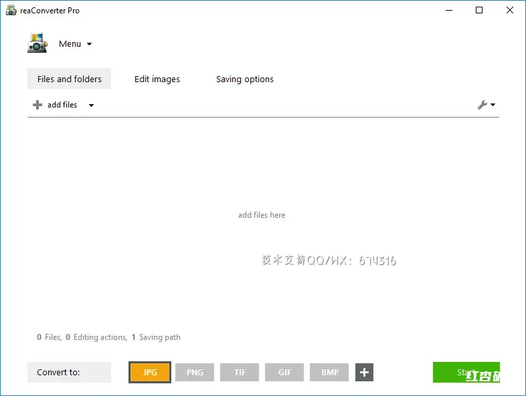Select JPG output format
This screenshot has height=396, width=526.
coord(150,372)
